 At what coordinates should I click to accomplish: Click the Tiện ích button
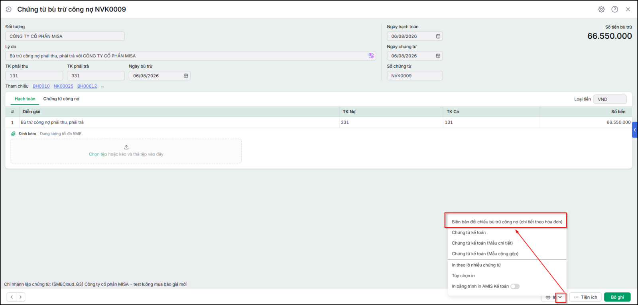tap(585, 297)
